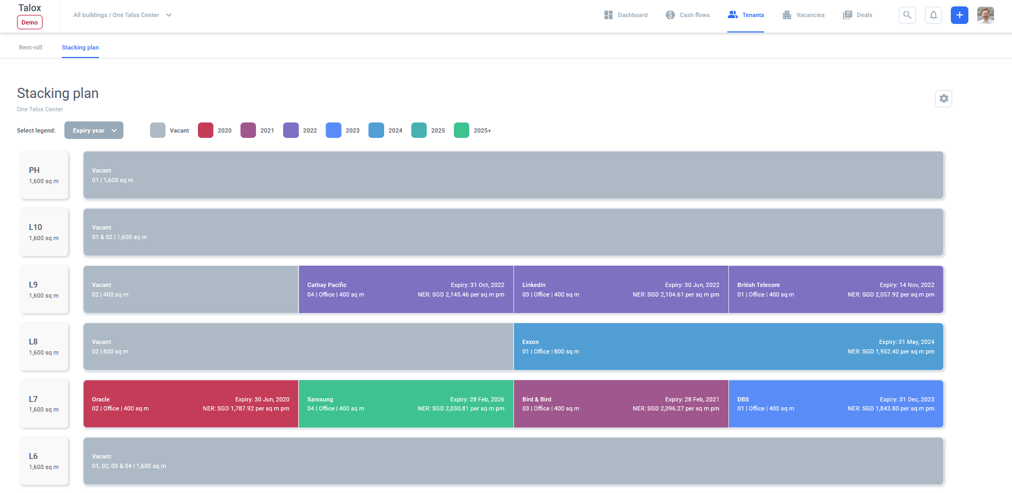Click the Vacancies building icon
The height and width of the screenshot is (493, 1012).
(787, 15)
